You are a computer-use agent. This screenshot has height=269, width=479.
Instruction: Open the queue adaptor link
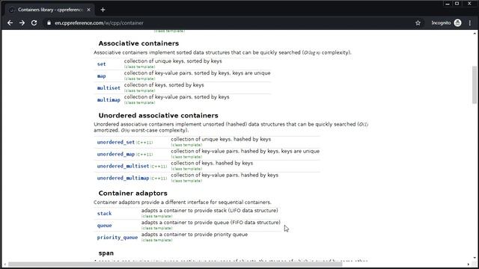(104, 226)
